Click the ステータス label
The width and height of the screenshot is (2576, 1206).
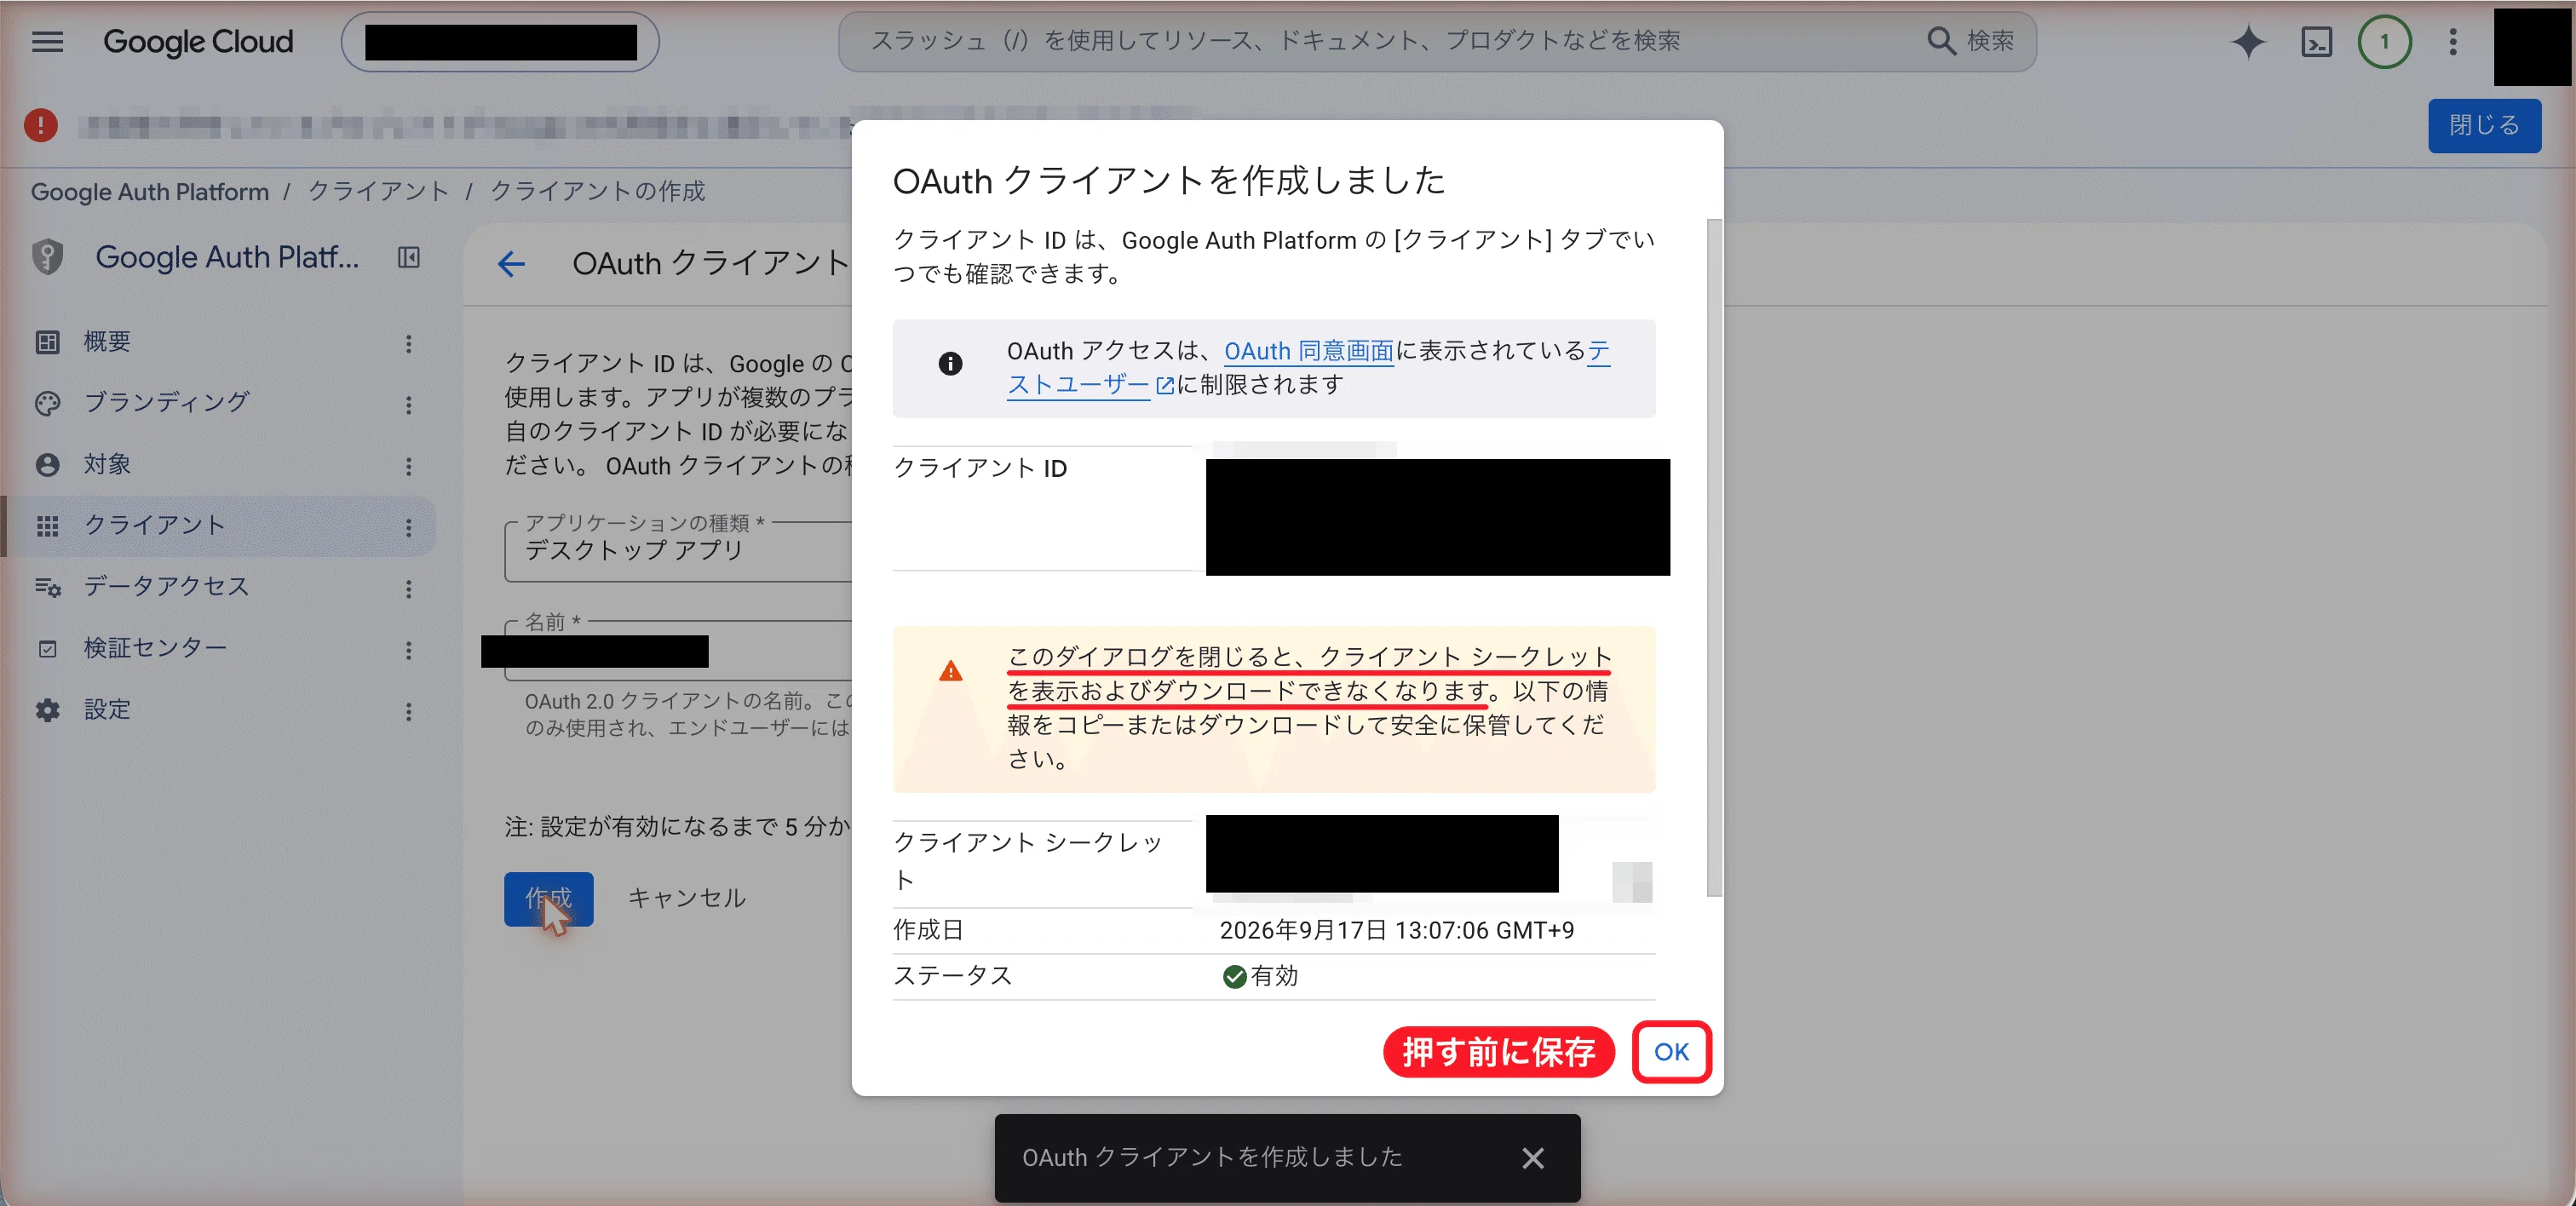click(952, 976)
